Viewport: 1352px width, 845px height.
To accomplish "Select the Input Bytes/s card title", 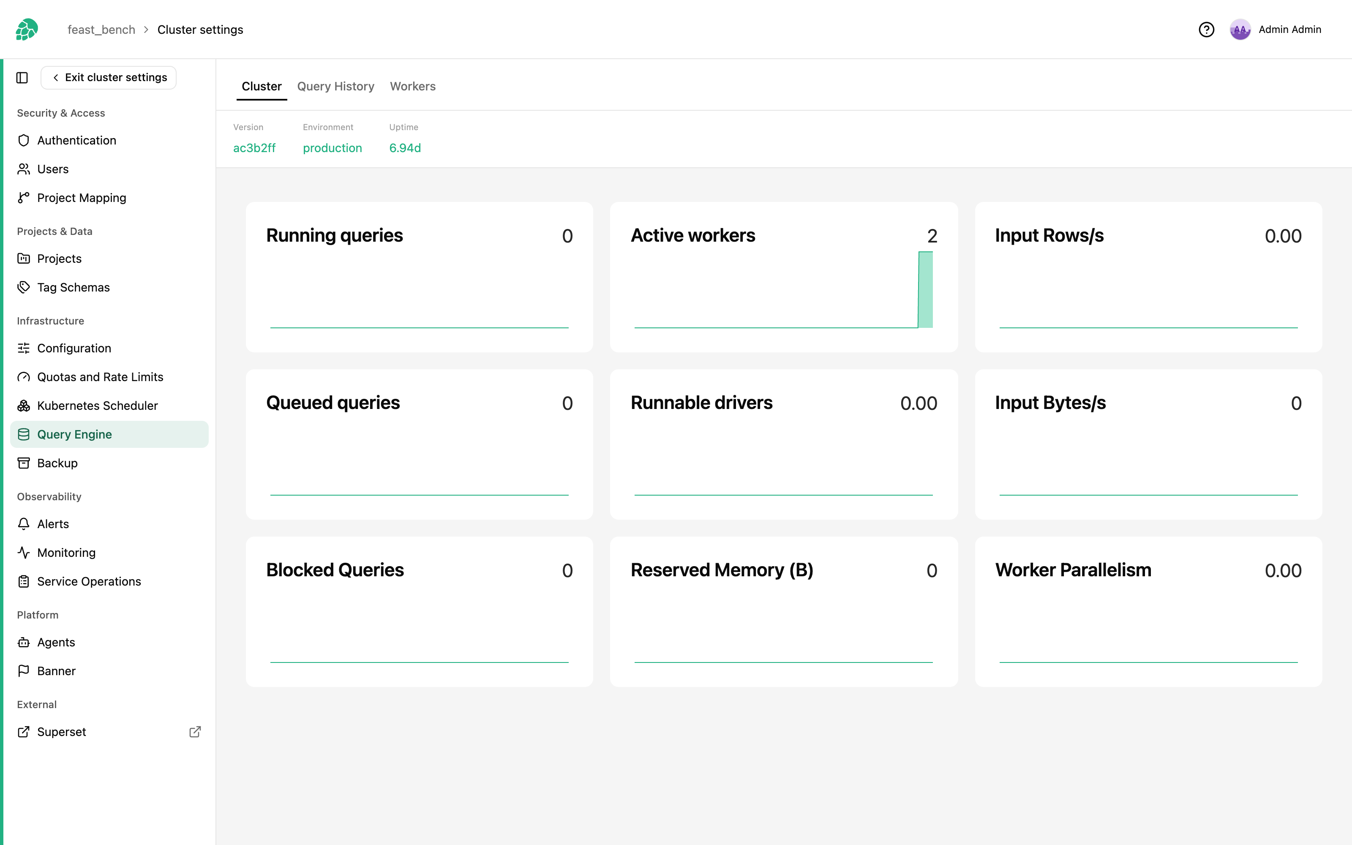I will coord(1050,403).
